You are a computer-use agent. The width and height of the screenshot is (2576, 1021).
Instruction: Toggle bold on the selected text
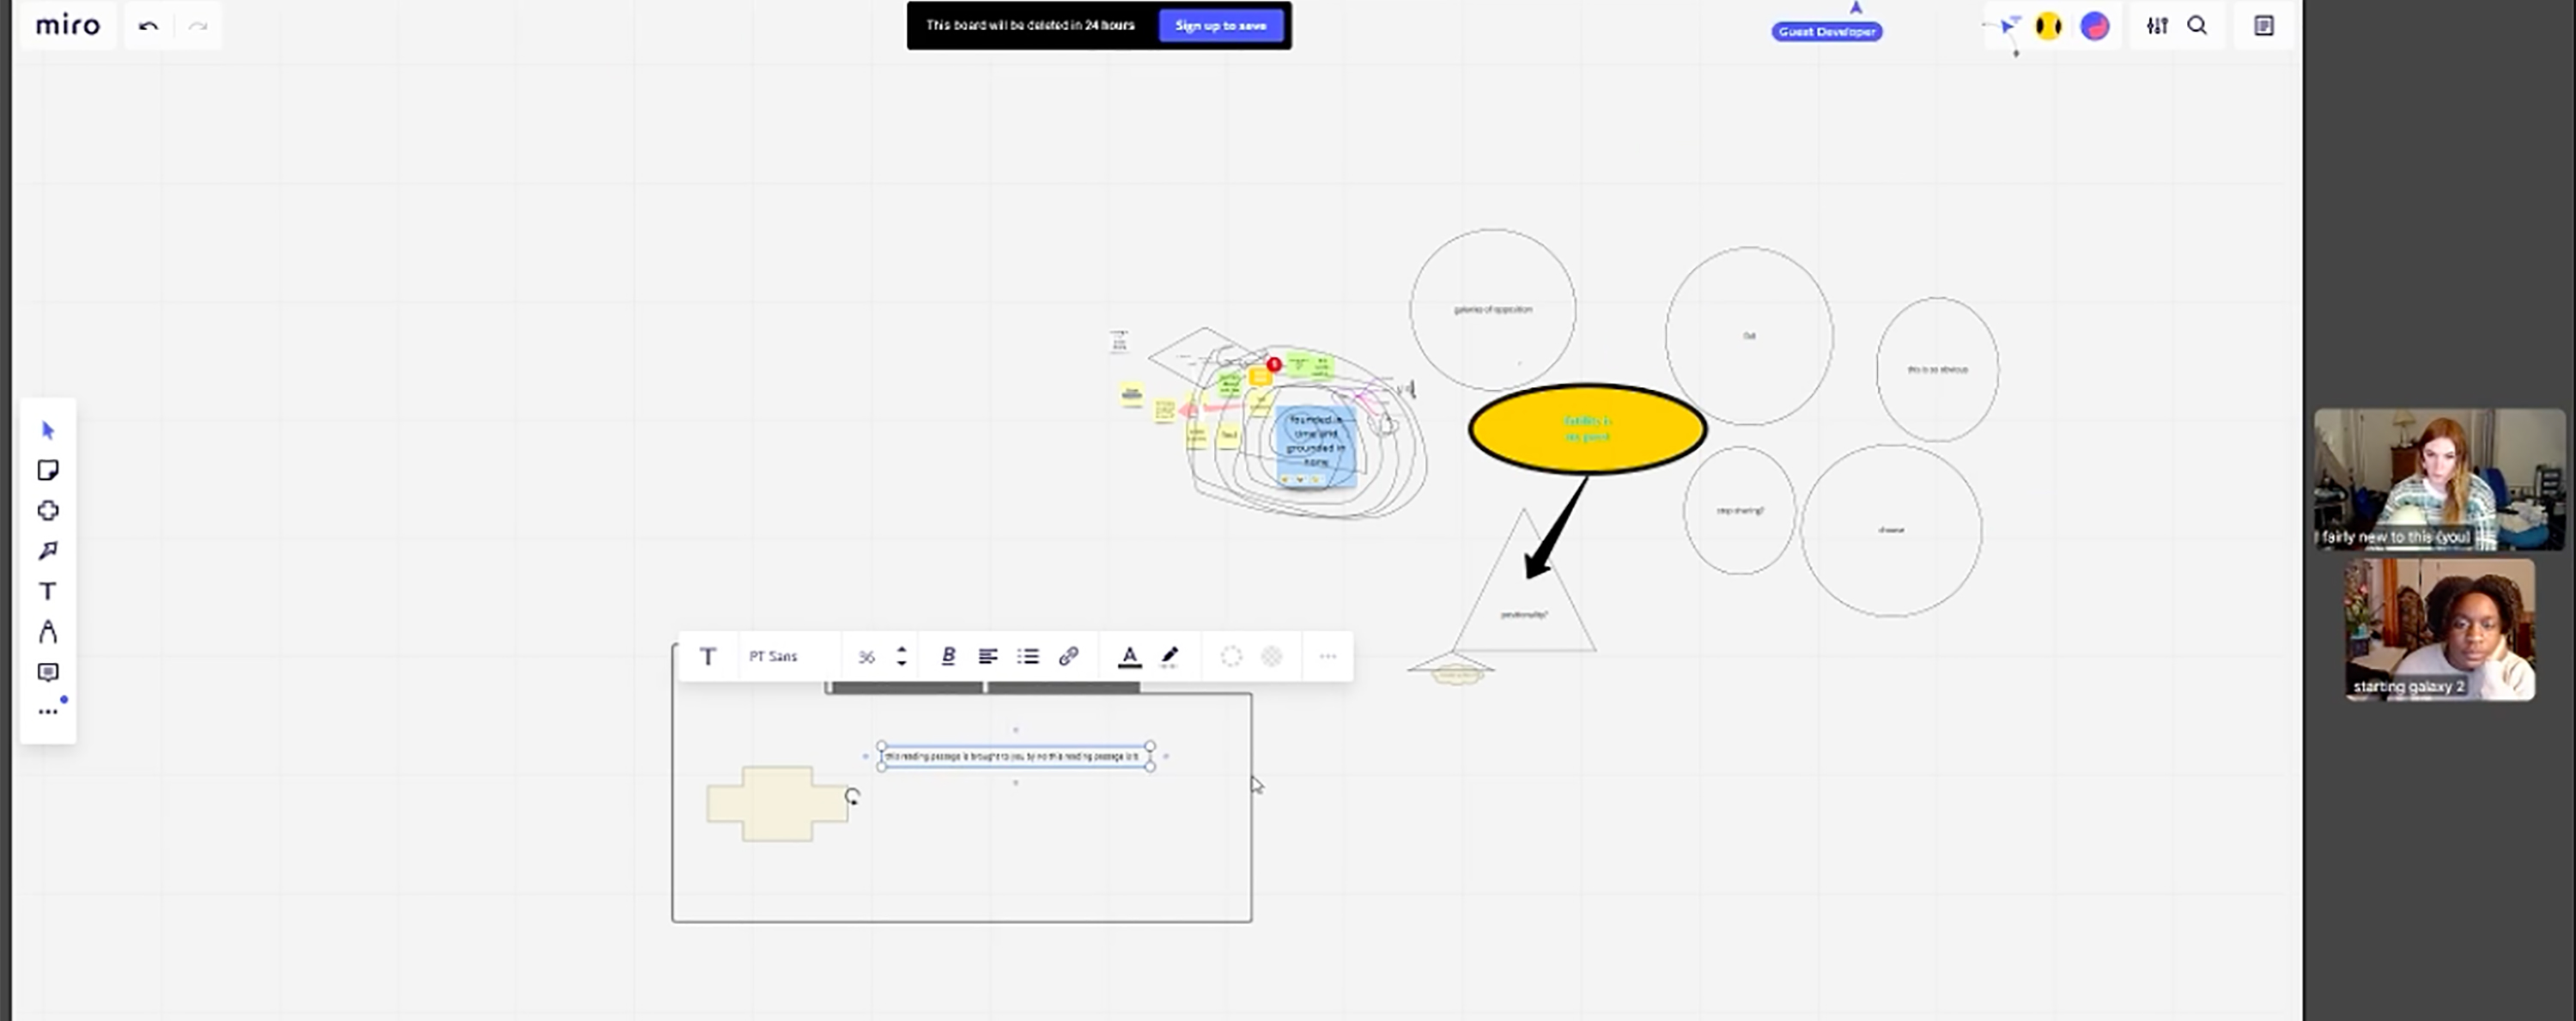(947, 656)
